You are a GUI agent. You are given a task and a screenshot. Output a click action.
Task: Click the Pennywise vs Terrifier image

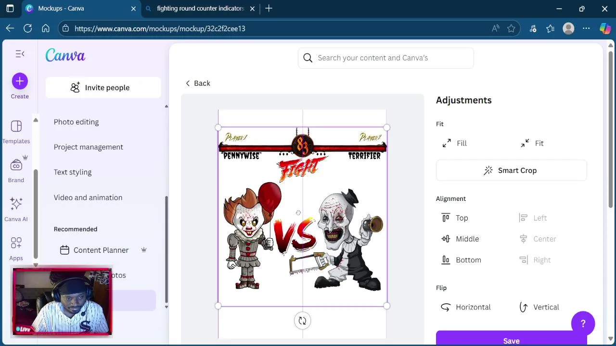coord(303,216)
